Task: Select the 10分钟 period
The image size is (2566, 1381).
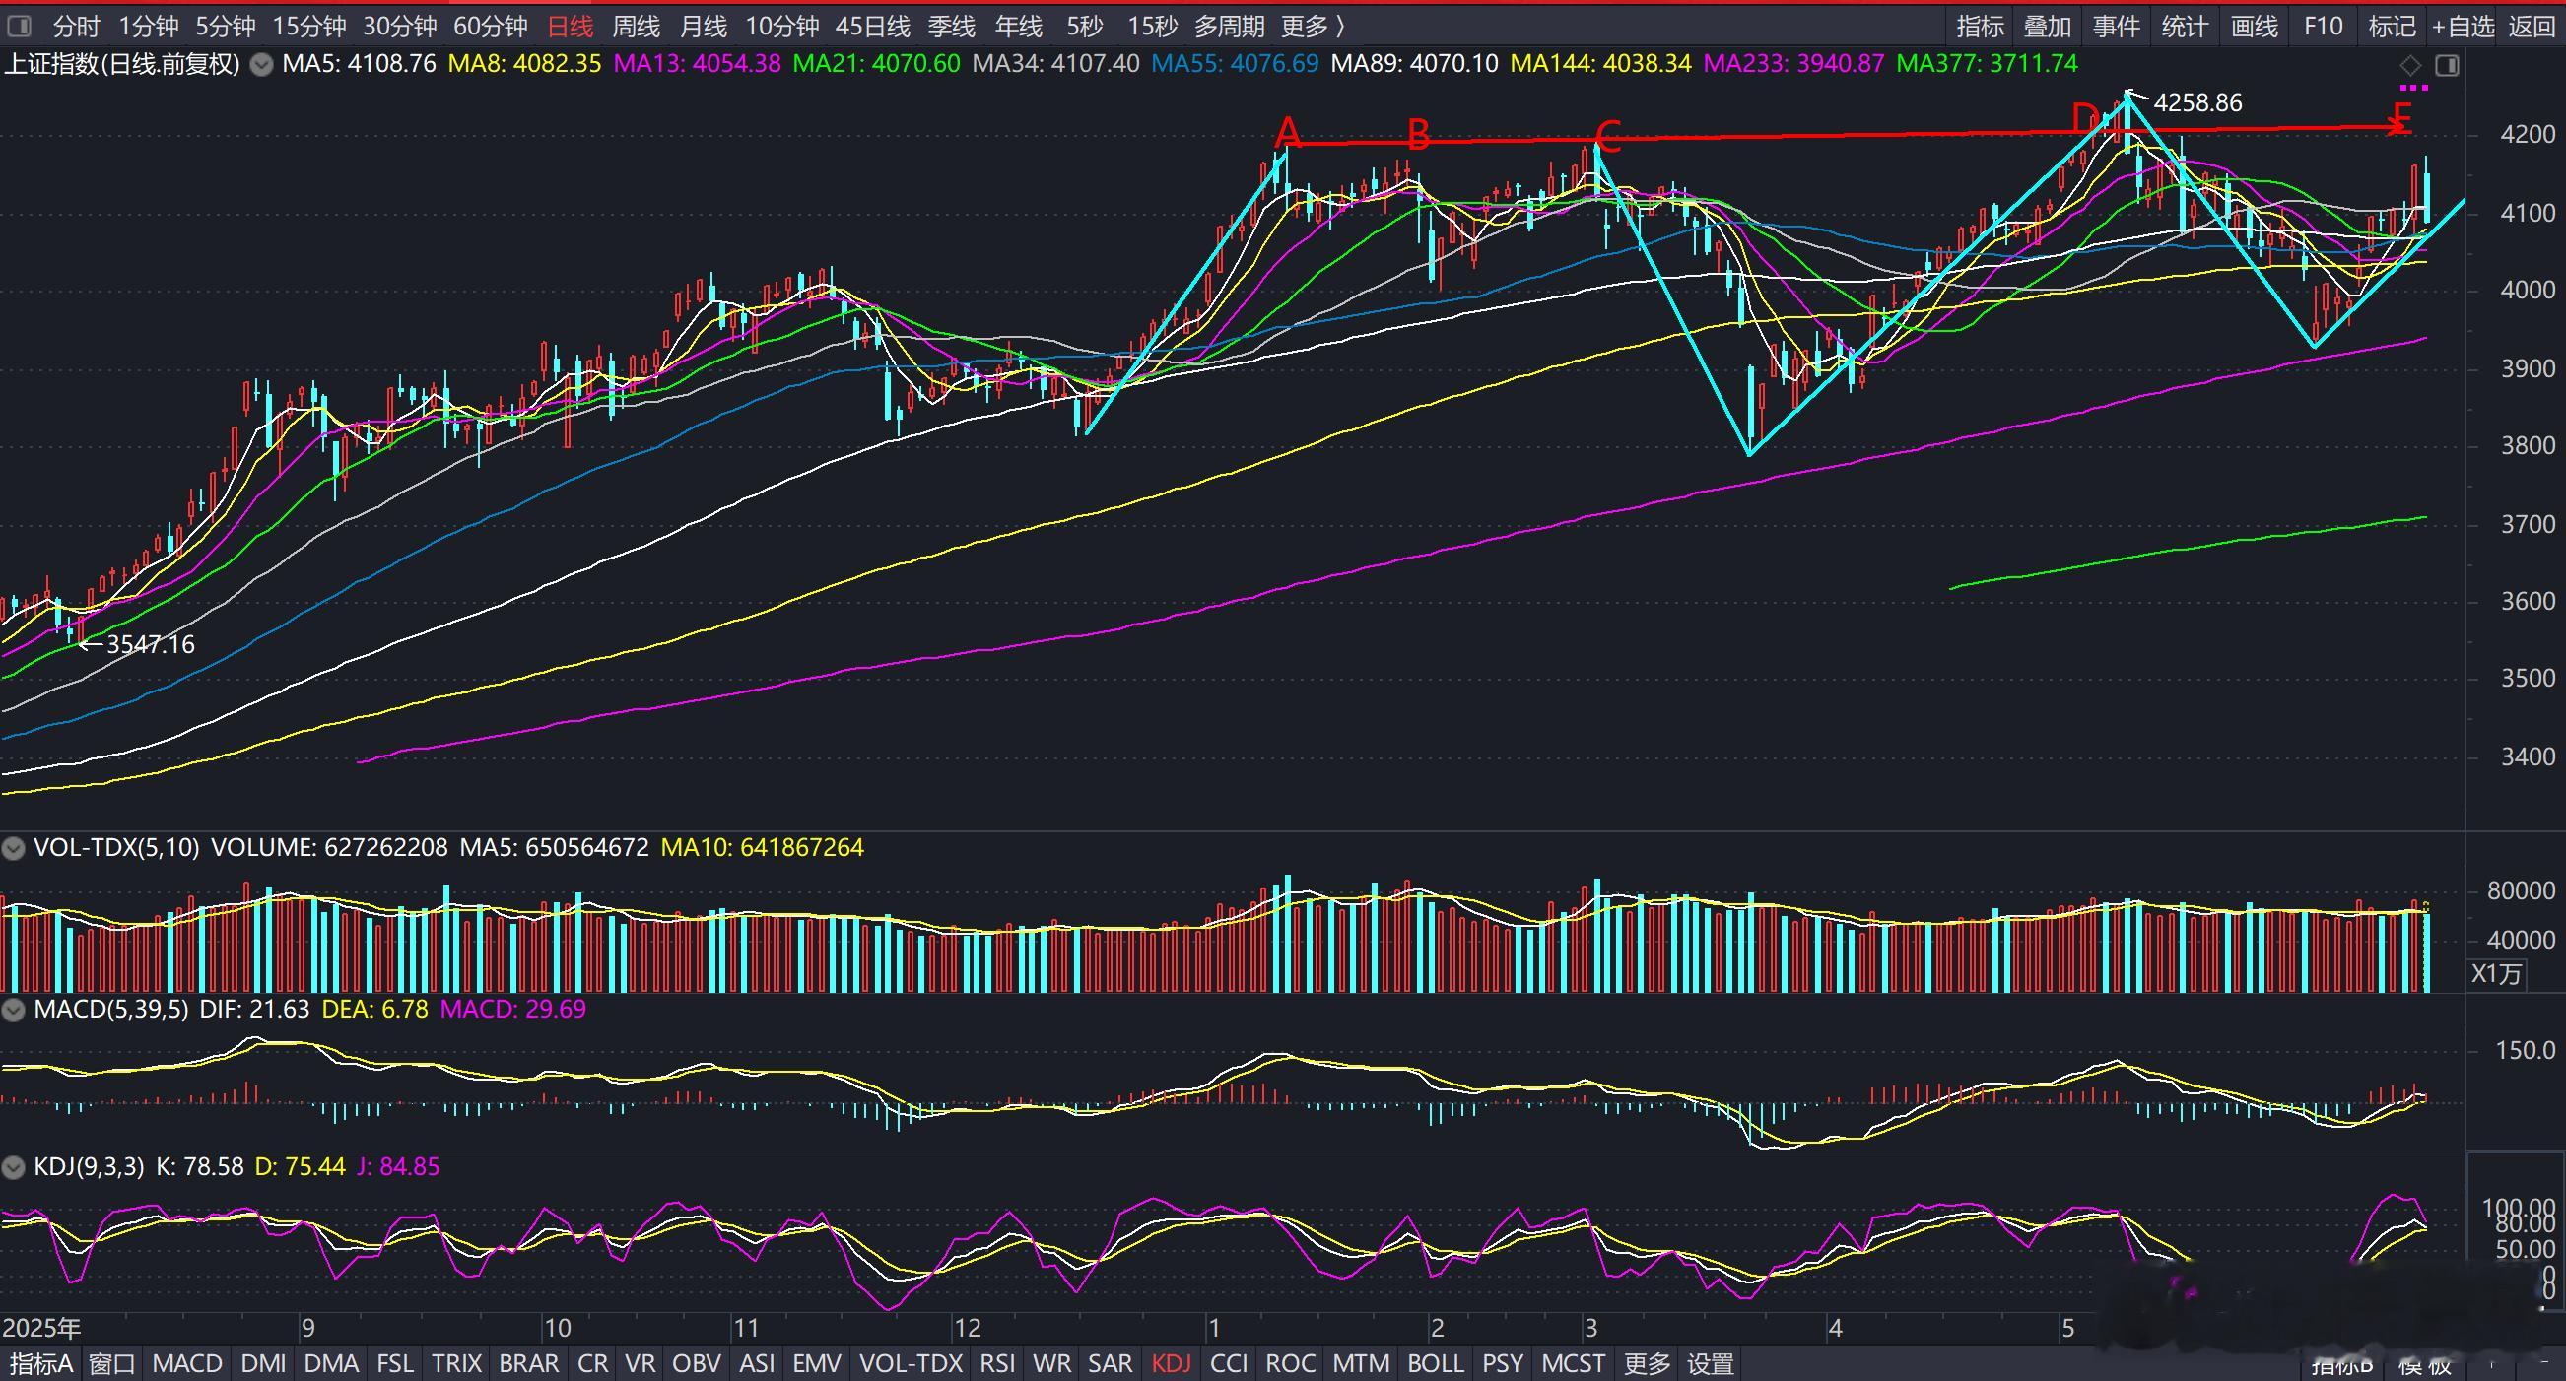Action: (782, 26)
